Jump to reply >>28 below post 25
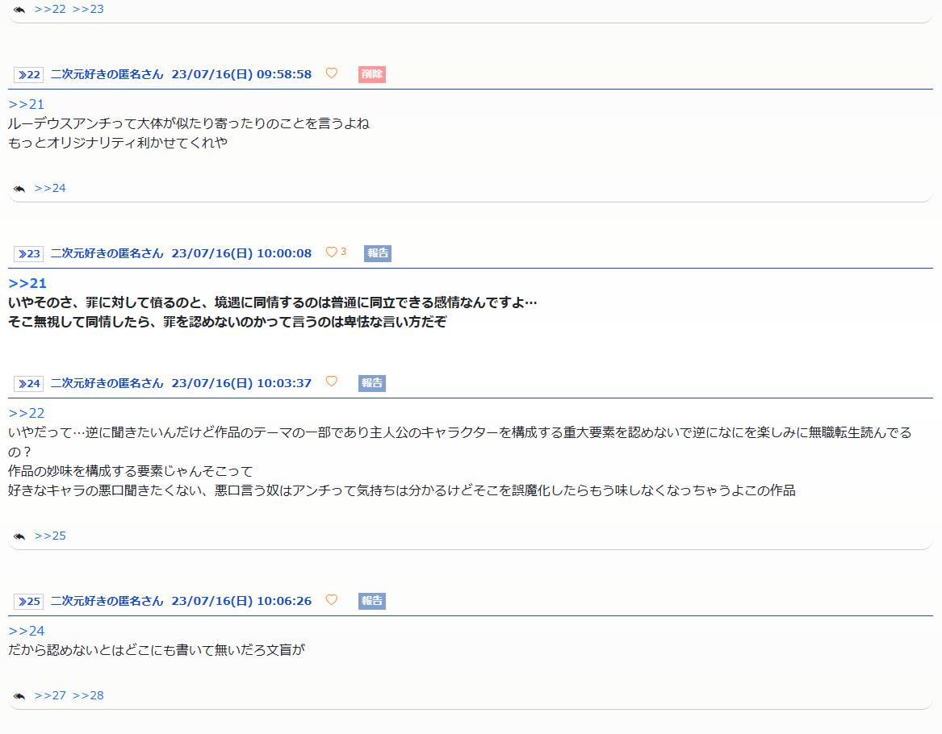 pos(88,695)
